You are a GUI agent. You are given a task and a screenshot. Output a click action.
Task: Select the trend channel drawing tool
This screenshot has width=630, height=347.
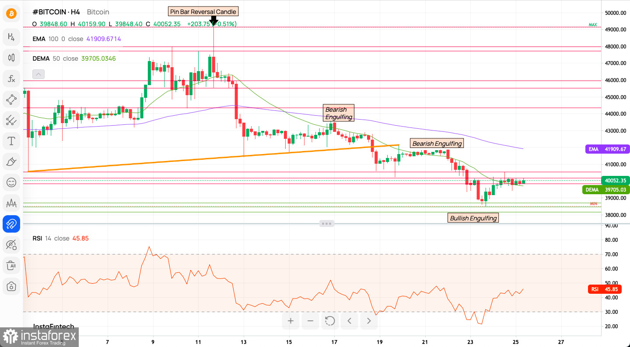[11, 120]
